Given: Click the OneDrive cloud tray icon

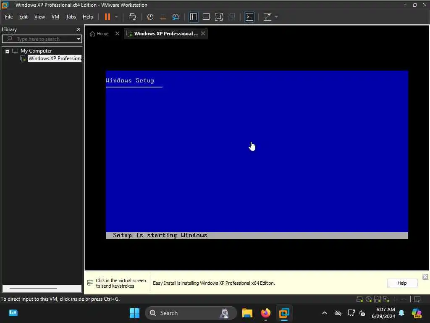Looking at the screenshot, I should (x=338, y=313).
